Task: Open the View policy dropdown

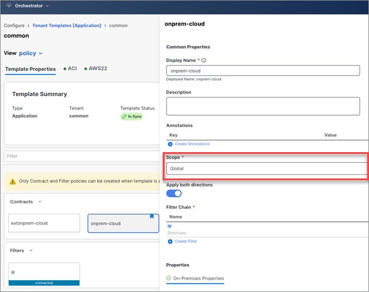Action: point(31,53)
